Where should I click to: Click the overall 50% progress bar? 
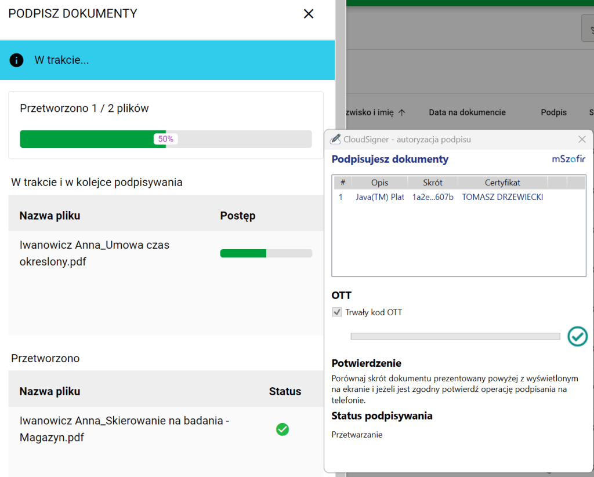[165, 139]
